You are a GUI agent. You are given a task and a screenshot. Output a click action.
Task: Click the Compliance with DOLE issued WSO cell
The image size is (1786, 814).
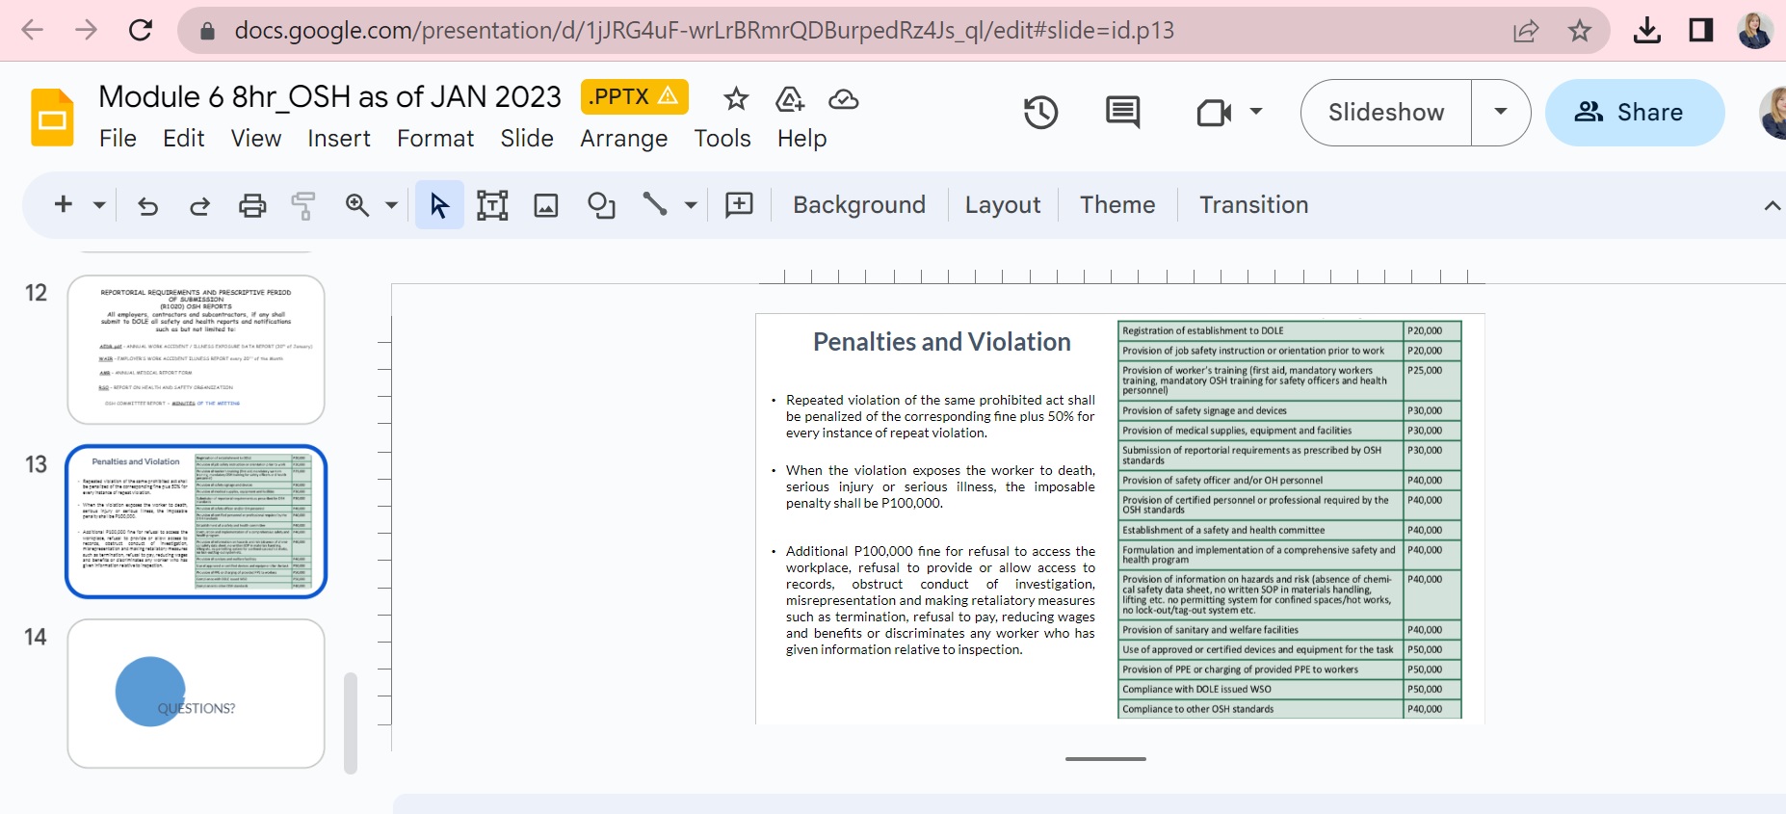[x=1261, y=690]
